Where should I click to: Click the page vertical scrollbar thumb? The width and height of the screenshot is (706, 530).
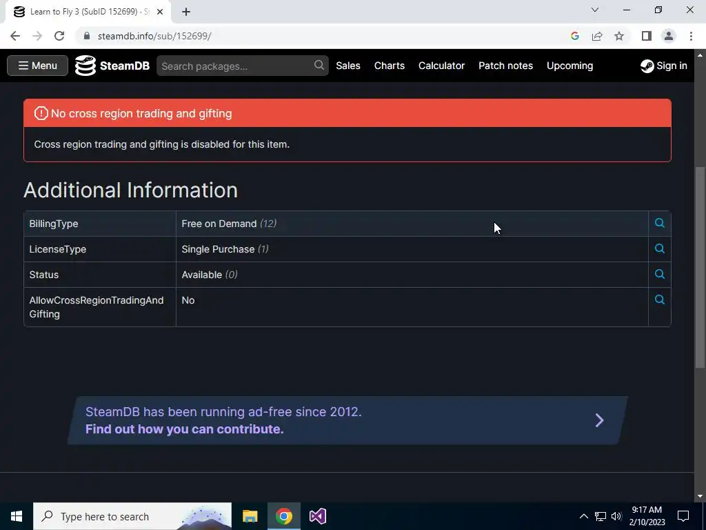(x=700, y=267)
